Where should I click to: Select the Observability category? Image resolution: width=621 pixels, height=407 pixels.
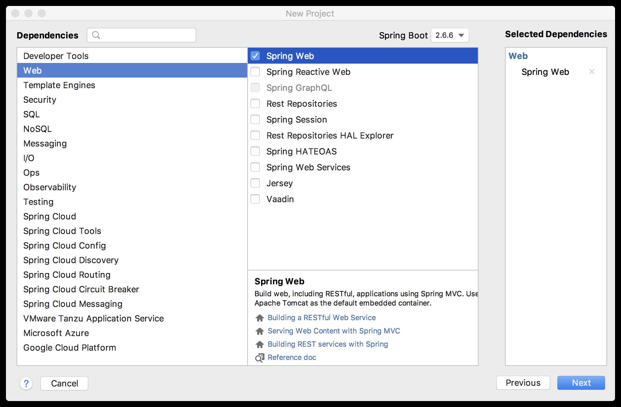132,187
